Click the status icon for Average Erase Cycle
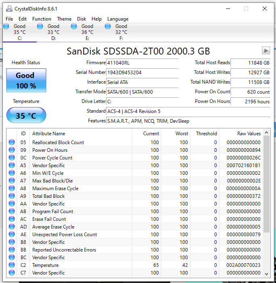Image resolution: width=276 pixels, height=283 pixels. pos(12,227)
